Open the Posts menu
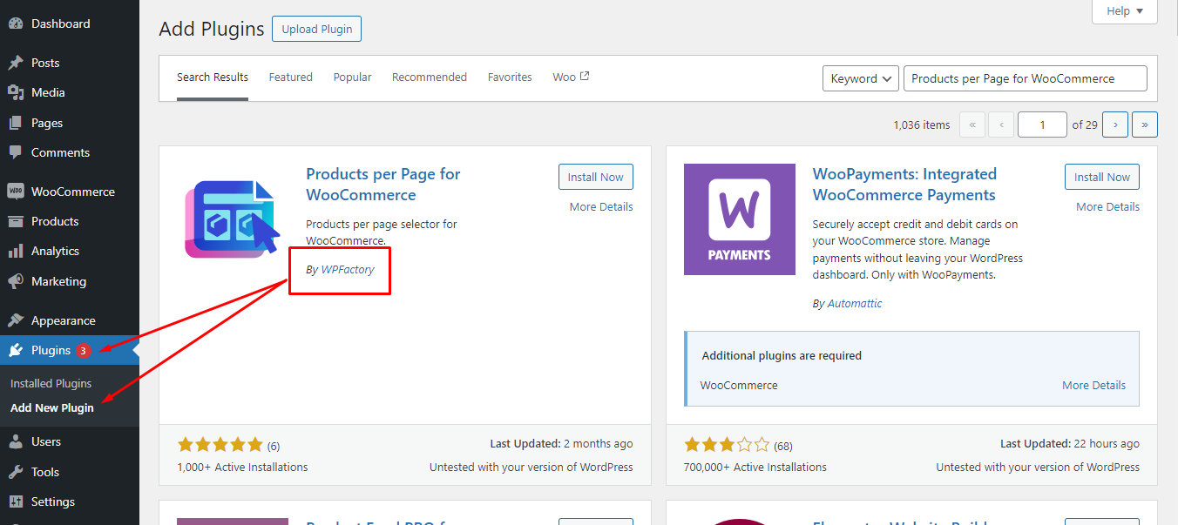This screenshot has width=1178, height=525. pyautogui.click(x=70, y=63)
